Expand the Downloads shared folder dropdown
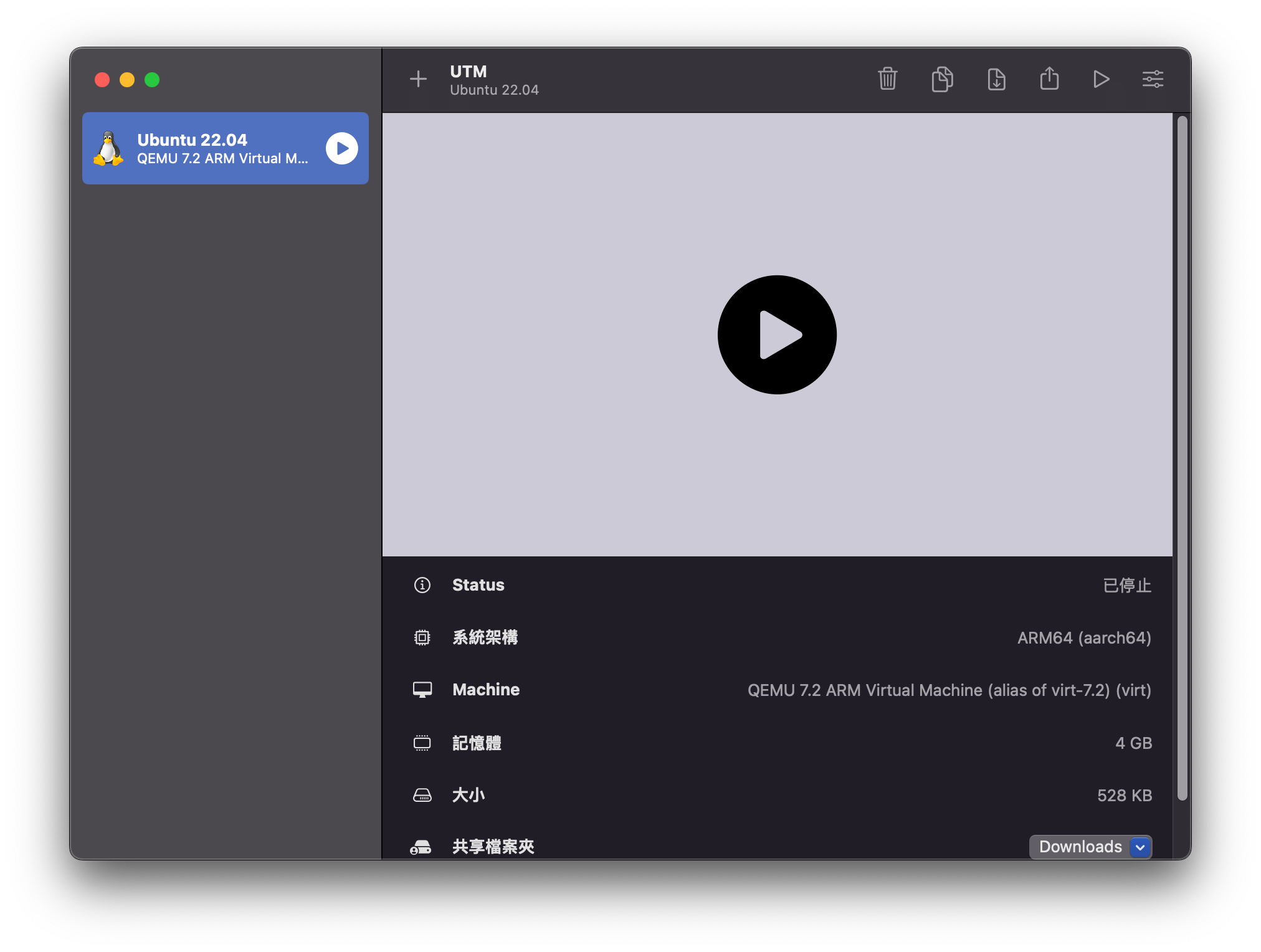This screenshot has width=1261, height=952. coord(1141,847)
